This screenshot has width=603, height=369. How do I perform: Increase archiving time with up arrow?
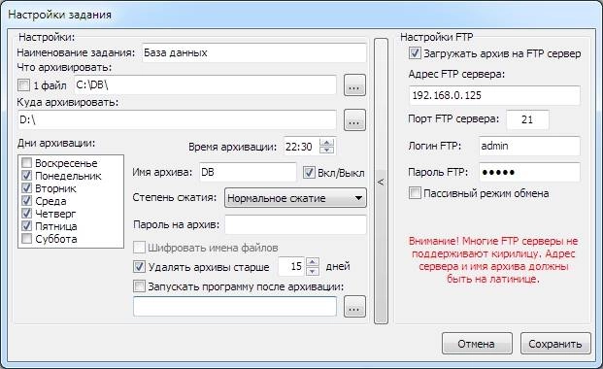(327, 143)
